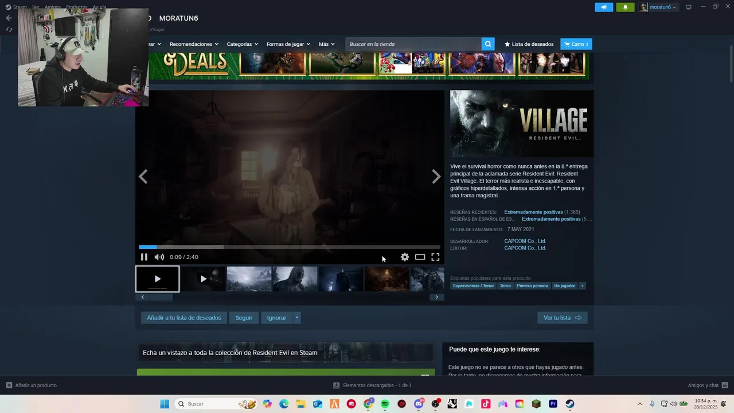
Task: Pause the Resident Evil Village trailer
Action: coord(144,257)
